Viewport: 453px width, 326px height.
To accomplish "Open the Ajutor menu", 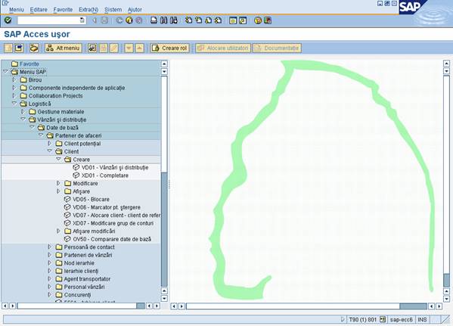I will [135, 10].
